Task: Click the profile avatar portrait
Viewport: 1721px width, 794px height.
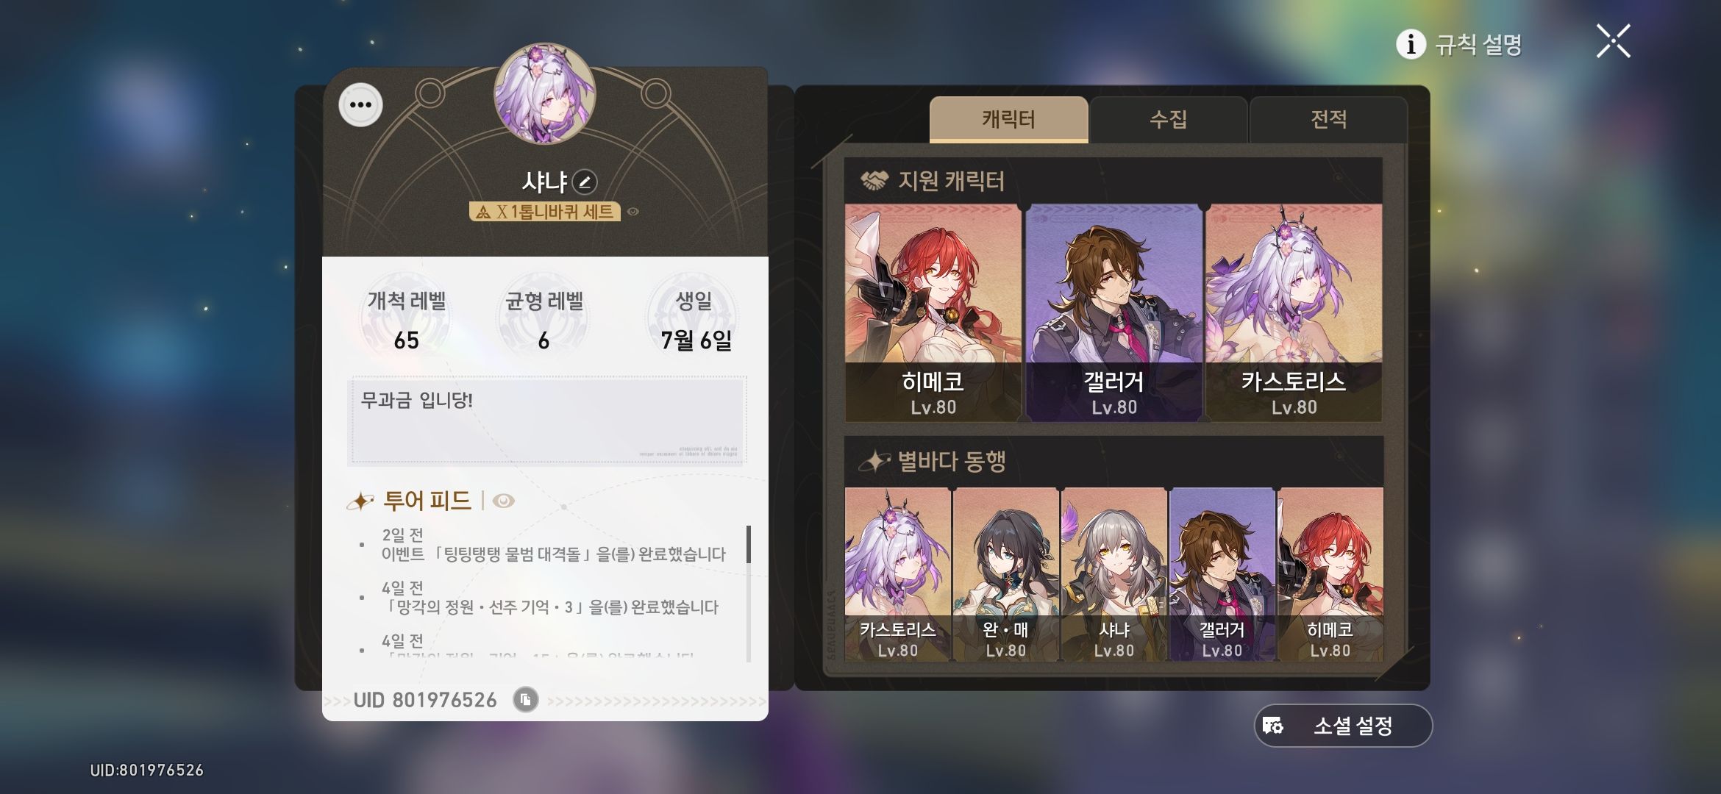Action: [x=544, y=93]
